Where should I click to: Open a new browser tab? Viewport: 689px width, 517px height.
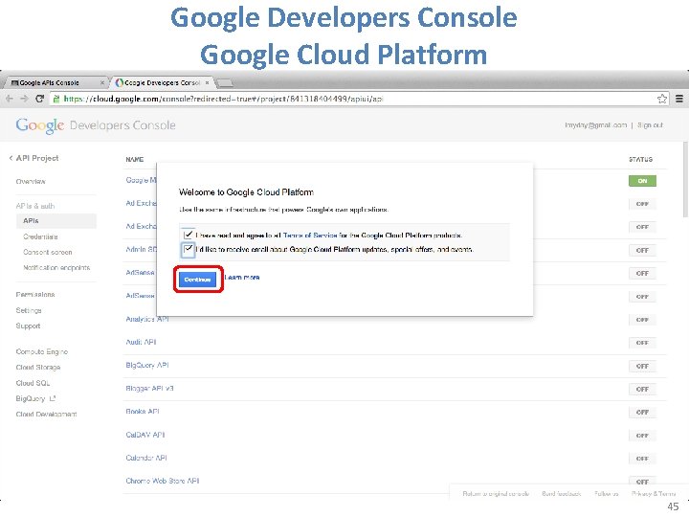(225, 82)
